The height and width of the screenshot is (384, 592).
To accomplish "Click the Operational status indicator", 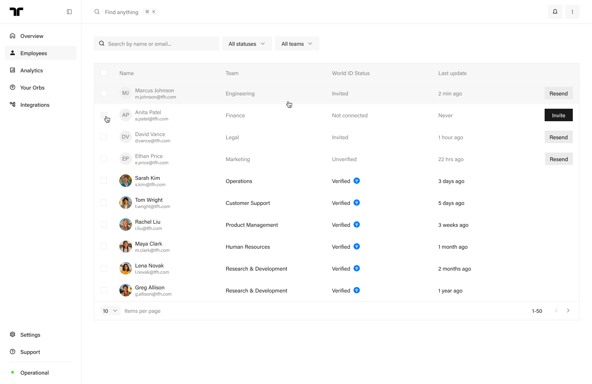I will tap(30, 373).
